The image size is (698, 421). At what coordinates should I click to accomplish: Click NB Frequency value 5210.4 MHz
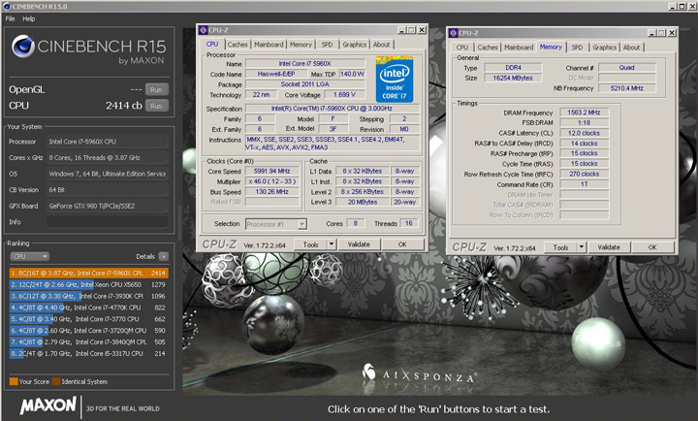point(627,88)
